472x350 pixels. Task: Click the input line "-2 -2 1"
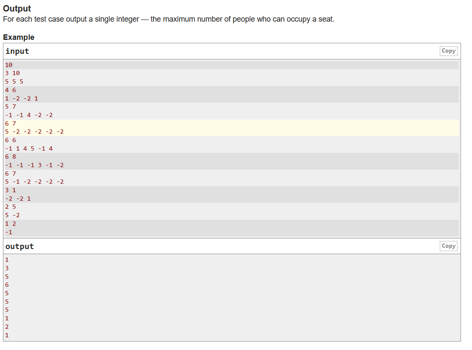tap(18, 199)
